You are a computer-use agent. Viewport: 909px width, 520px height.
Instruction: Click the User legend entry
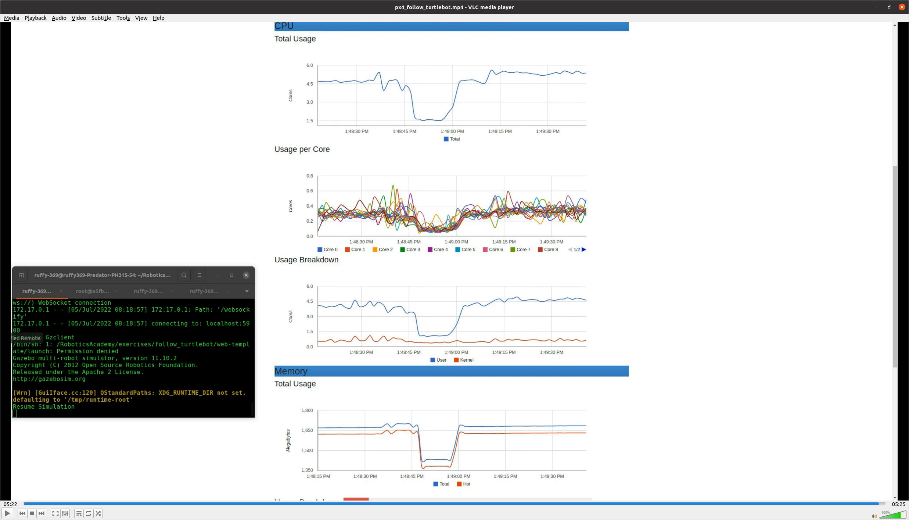click(x=438, y=360)
